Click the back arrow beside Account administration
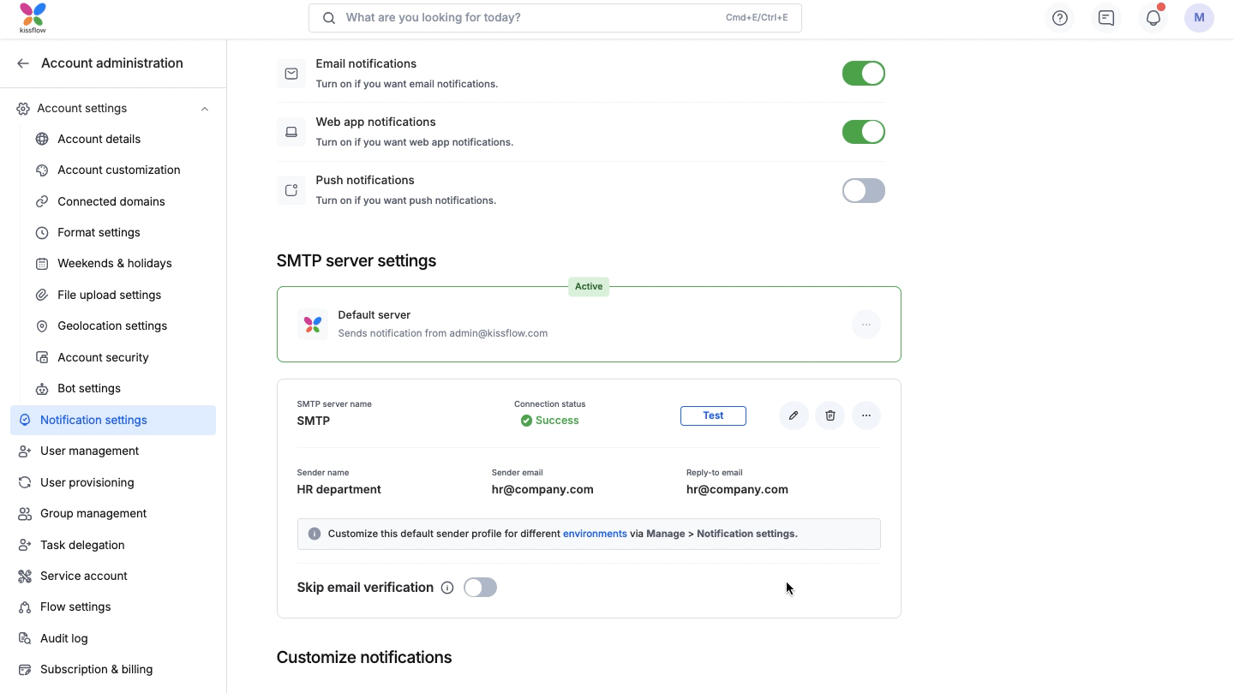The height and width of the screenshot is (693, 1234). [x=23, y=63]
